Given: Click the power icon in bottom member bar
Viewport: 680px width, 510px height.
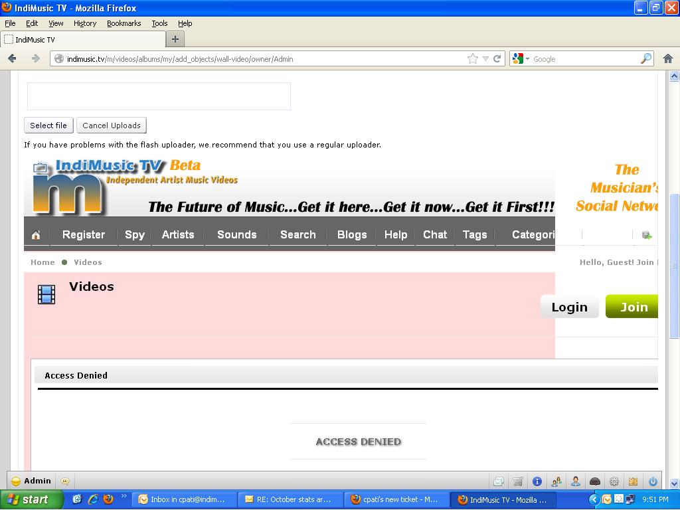Looking at the screenshot, I should pyautogui.click(x=653, y=481).
